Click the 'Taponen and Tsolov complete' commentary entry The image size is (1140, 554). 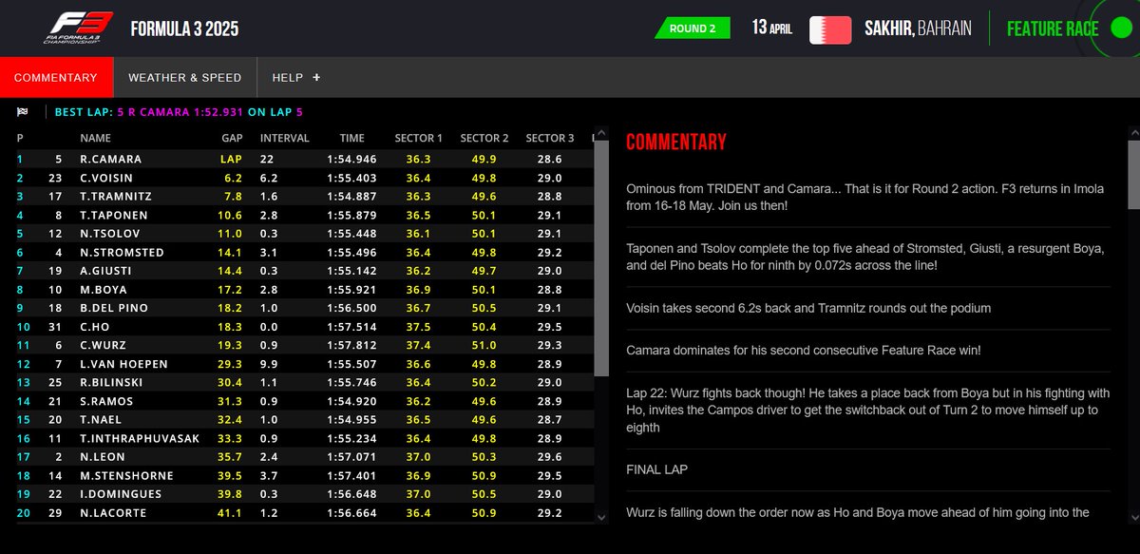865,257
